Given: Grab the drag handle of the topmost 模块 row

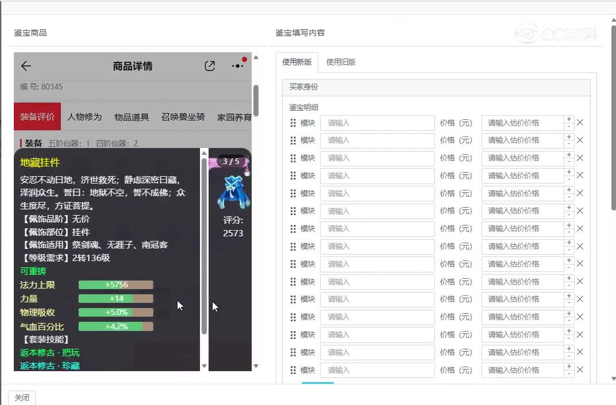Looking at the screenshot, I should click(293, 123).
